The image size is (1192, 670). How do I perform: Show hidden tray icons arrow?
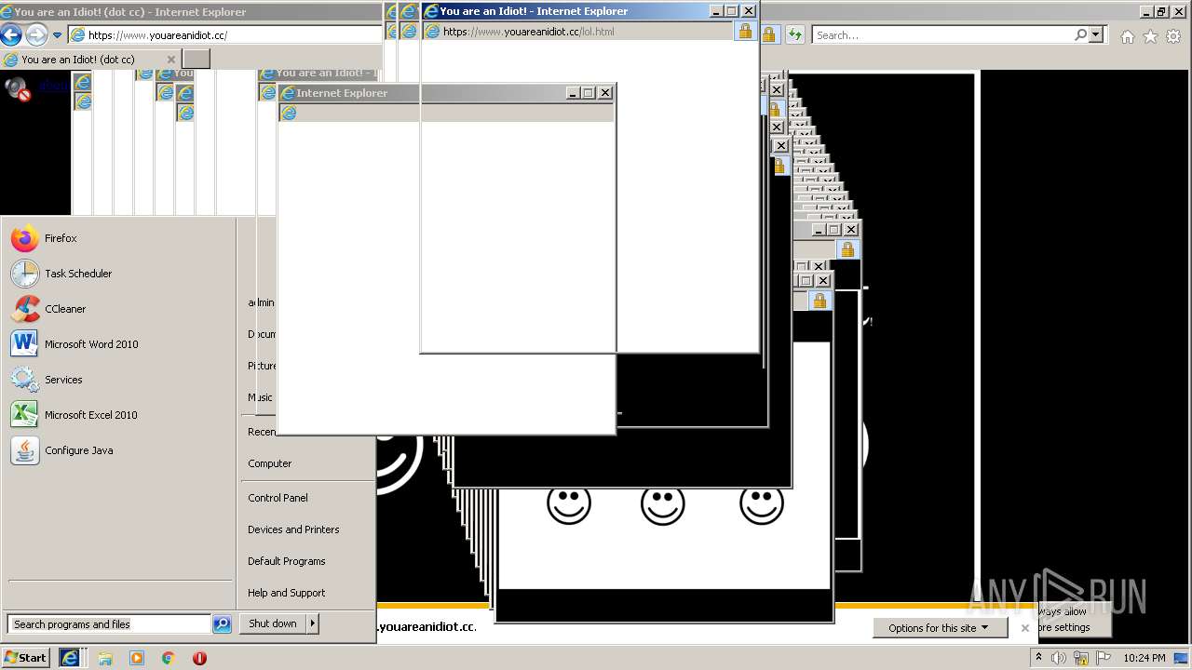click(x=1038, y=657)
